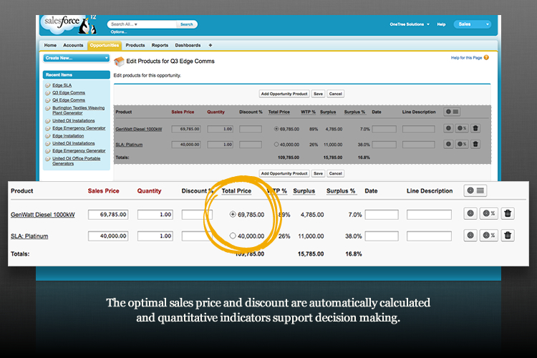Delete the SLA: Platinum row in enlarged table
This screenshot has width=537, height=358.
(508, 236)
